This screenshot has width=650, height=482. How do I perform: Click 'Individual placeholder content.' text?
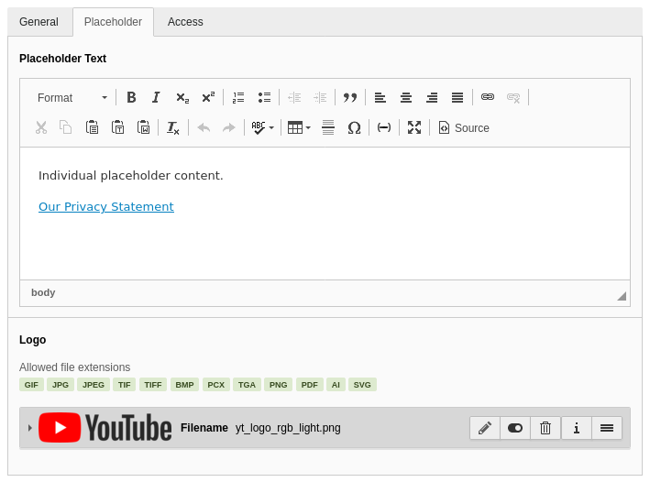[x=130, y=176]
